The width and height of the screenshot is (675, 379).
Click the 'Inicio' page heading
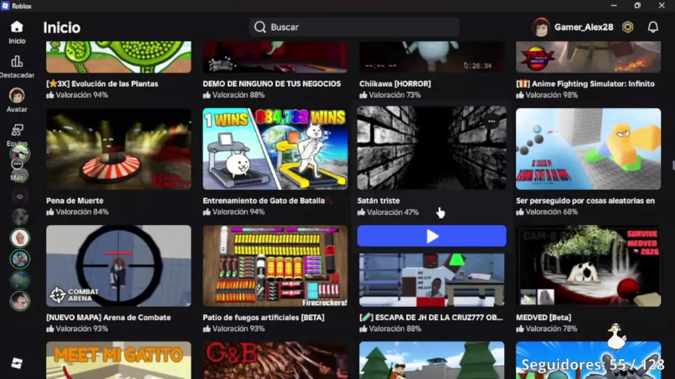click(x=62, y=27)
